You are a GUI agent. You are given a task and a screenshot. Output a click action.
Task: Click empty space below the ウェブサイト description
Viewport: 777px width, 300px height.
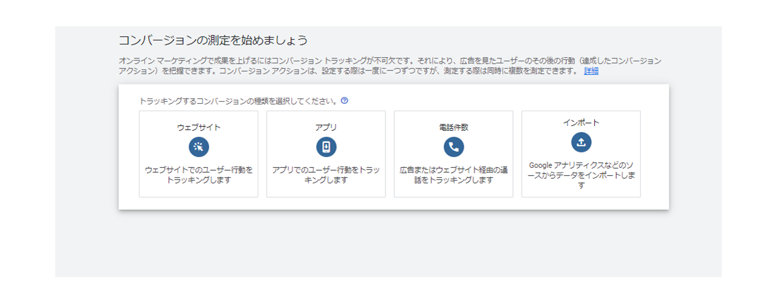pyautogui.click(x=198, y=191)
